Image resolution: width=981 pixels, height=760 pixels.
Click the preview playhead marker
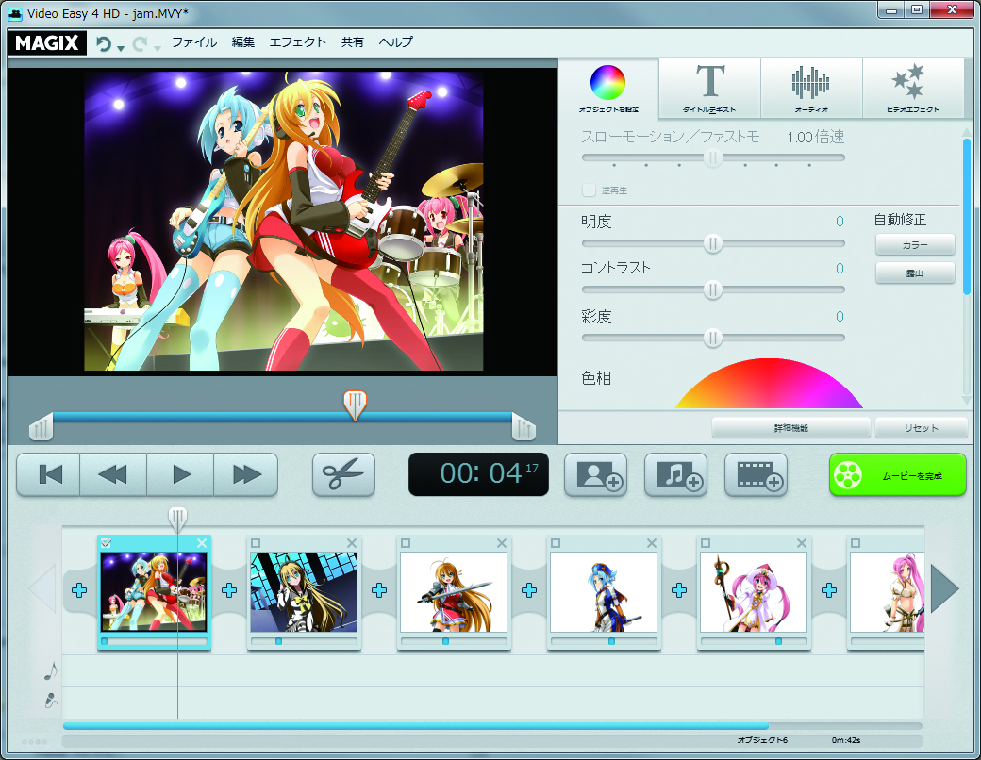[x=355, y=405]
